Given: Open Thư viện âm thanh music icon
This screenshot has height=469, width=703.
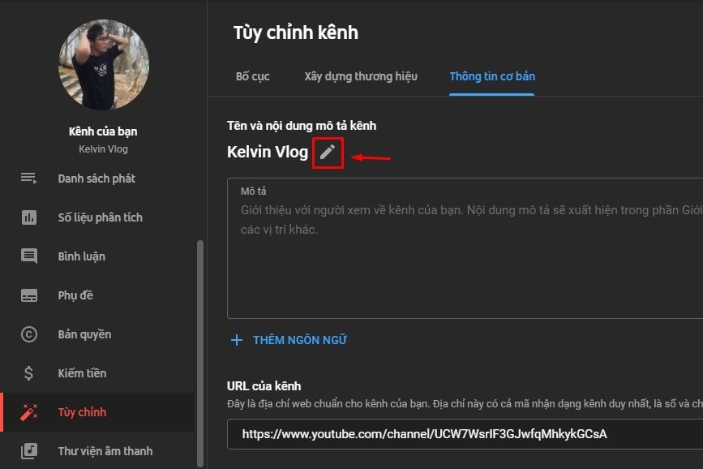Looking at the screenshot, I should pos(29,451).
